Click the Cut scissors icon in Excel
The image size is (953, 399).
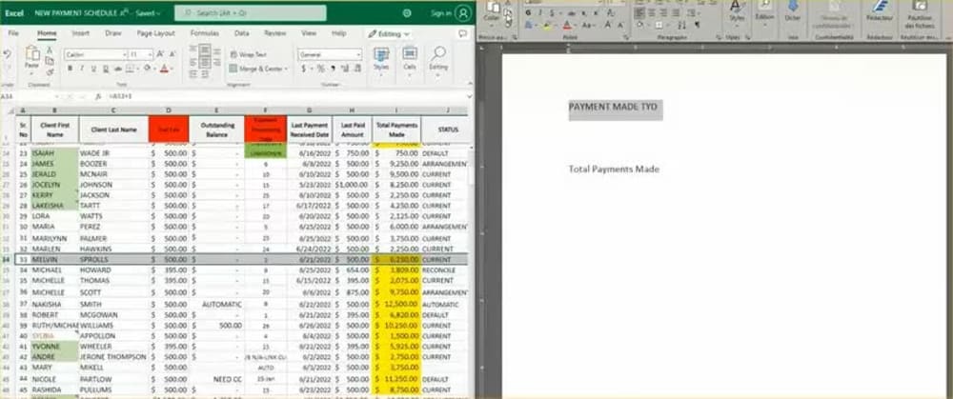[50, 50]
